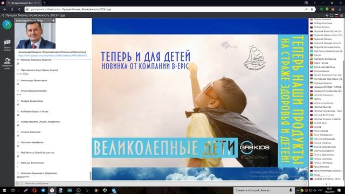Reload the page with the refresh icon
The width and height of the screenshot is (345, 194).
tap(19, 10)
